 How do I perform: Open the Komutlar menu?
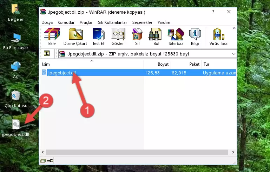[x=66, y=22]
